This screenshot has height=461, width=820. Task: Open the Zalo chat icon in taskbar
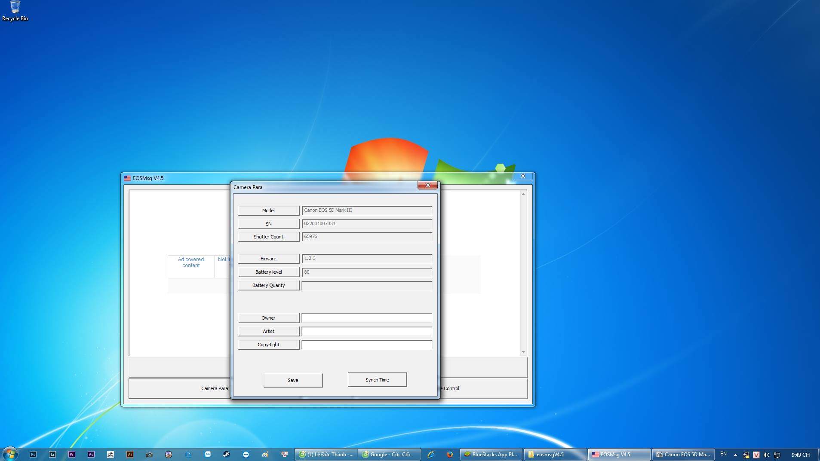[208, 454]
